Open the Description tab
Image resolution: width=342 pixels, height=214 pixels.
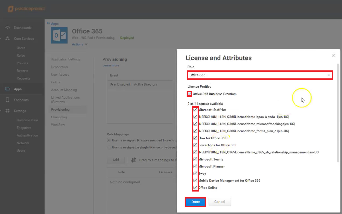(59, 67)
